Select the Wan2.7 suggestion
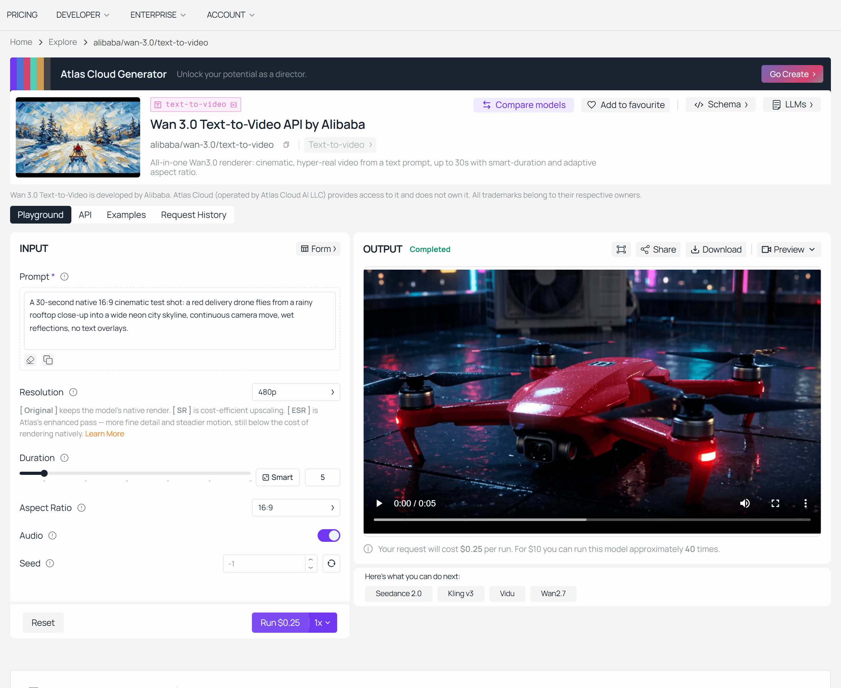 point(553,594)
